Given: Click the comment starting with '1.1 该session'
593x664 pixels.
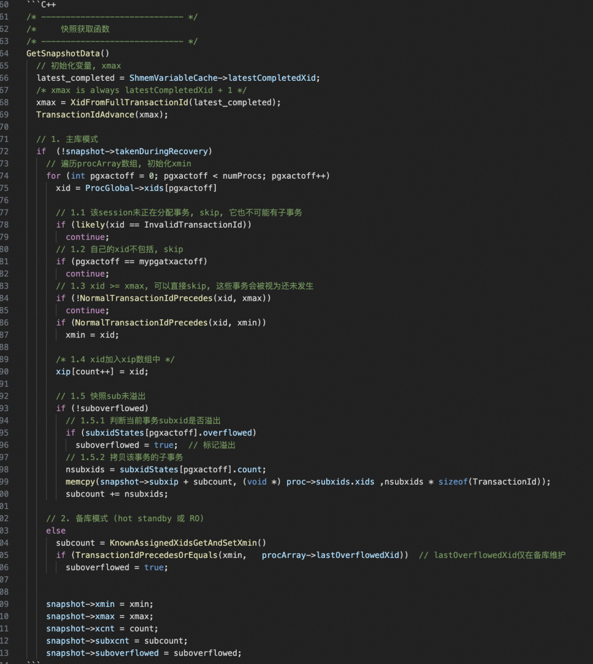Looking at the screenshot, I should coord(179,213).
